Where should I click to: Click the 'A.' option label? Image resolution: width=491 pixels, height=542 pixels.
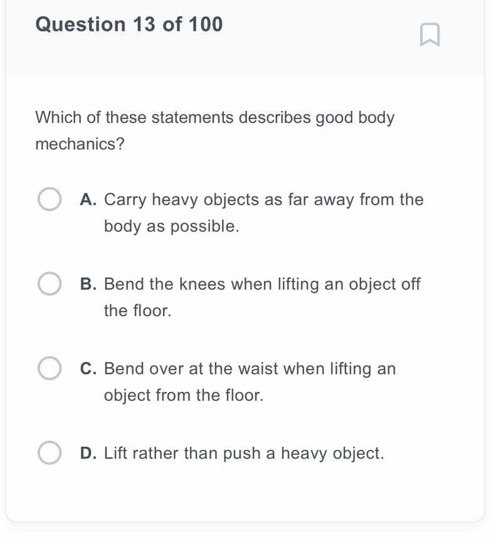tap(88, 199)
